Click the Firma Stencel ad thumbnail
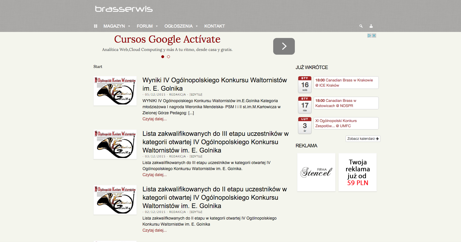The width and height of the screenshot is (461, 242). (316, 172)
